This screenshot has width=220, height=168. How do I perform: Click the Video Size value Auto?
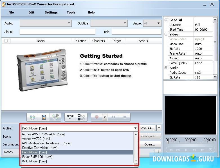tap(203, 44)
